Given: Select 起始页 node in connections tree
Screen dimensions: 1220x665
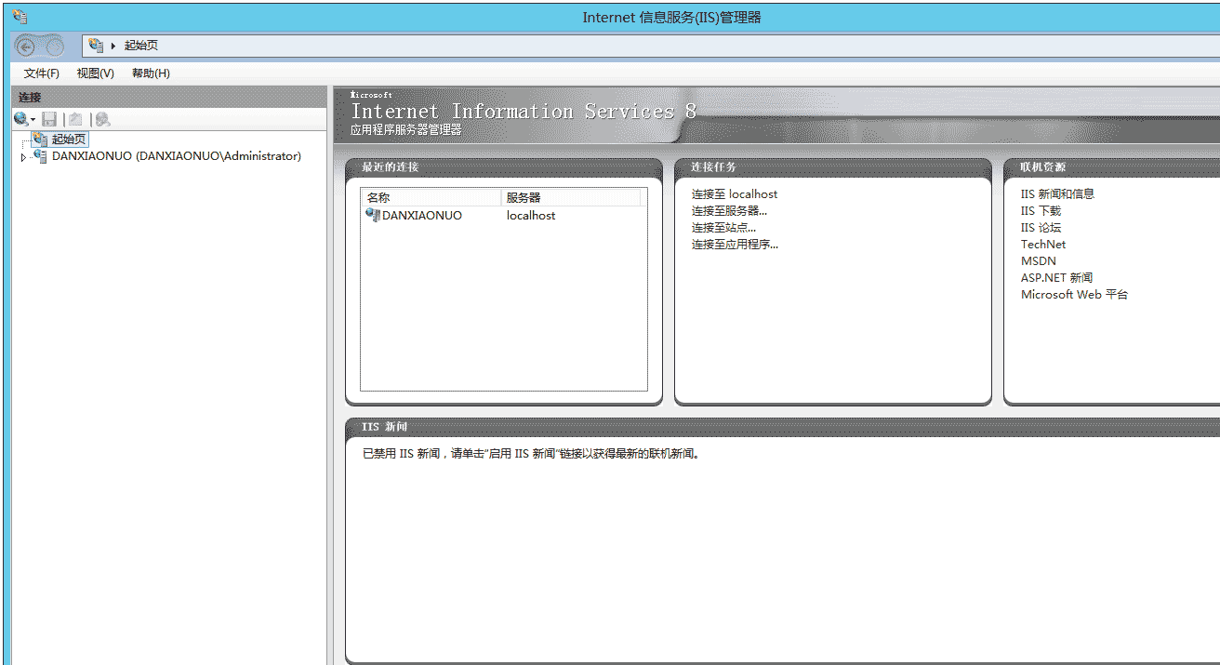Looking at the screenshot, I should coord(69,139).
